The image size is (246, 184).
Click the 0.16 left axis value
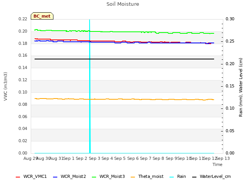[x=23, y=55]
